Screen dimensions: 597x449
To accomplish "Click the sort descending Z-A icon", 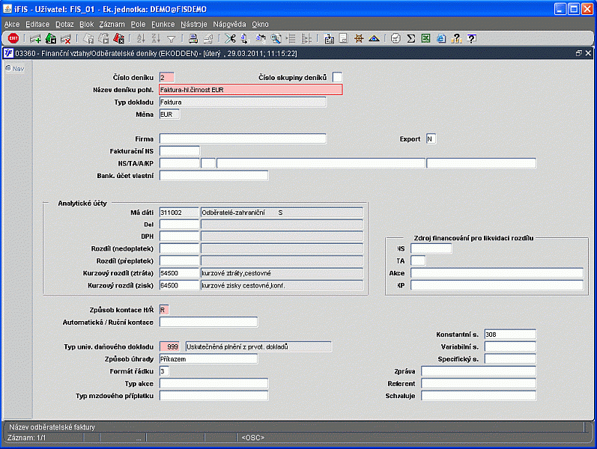I will 156,38.
